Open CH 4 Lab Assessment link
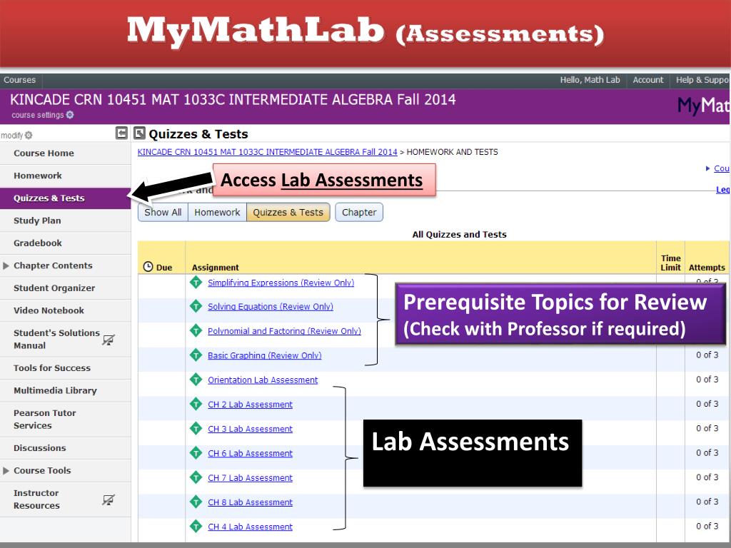This screenshot has height=548, width=731. 250,527
